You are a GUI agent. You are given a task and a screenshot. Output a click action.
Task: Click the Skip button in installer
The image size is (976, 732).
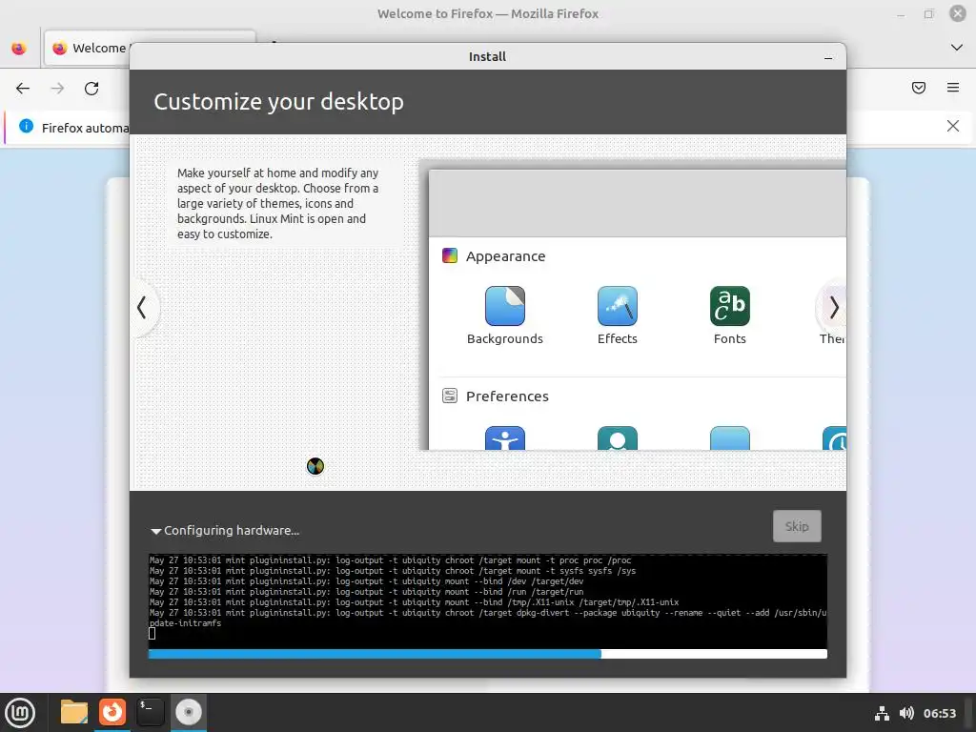tap(797, 526)
